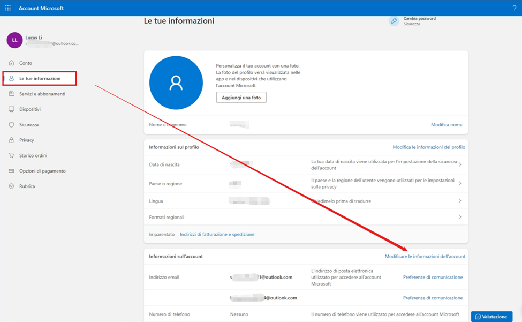Expand the Formati regionali row chevron
Image resolution: width=522 pixels, height=322 pixels.
(x=460, y=217)
